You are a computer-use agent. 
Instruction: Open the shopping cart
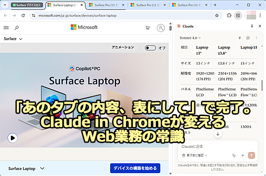tap(148, 28)
